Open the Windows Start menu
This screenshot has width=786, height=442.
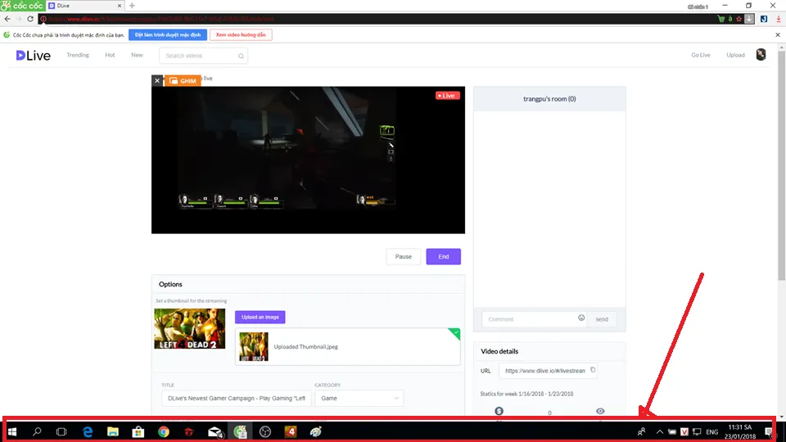pyautogui.click(x=12, y=431)
